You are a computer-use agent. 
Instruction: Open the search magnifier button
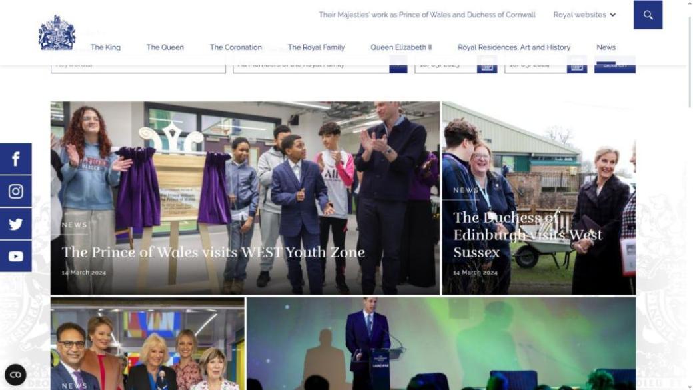(648, 15)
